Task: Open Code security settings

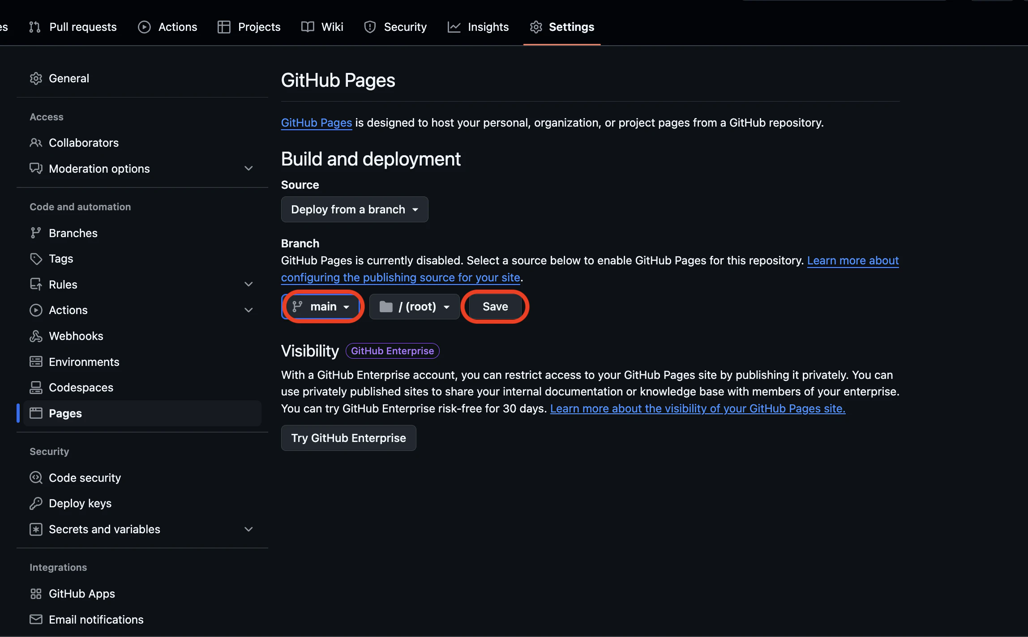Action: click(x=142, y=478)
